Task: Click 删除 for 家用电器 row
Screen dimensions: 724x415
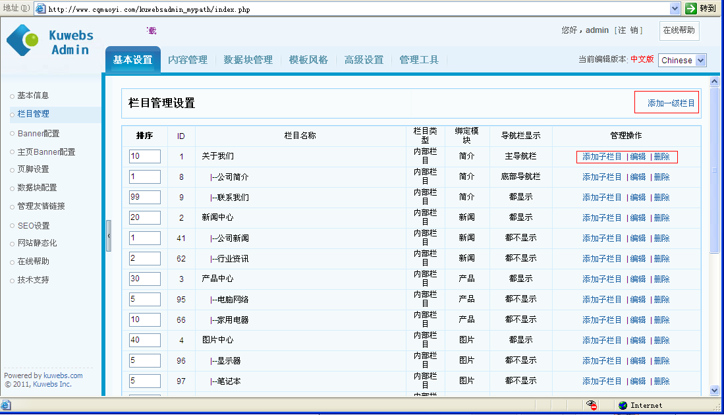Action: 661,320
